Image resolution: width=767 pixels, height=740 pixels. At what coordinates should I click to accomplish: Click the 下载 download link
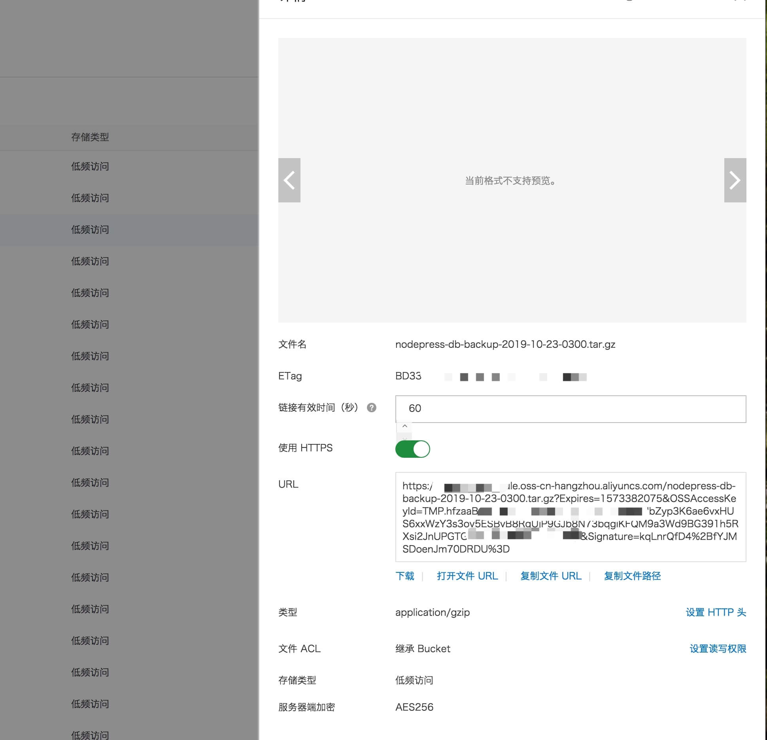point(404,576)
